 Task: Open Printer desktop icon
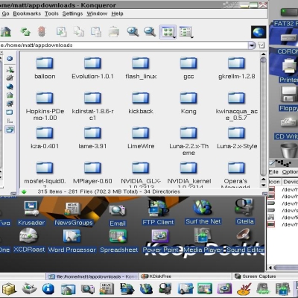pos(289,70)
